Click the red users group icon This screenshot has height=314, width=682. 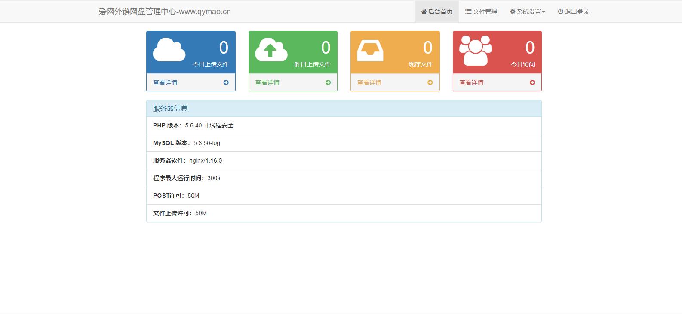pyautogui.click(x=475, y=50)
